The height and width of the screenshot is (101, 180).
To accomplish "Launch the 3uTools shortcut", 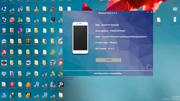I will pos(4,96).
